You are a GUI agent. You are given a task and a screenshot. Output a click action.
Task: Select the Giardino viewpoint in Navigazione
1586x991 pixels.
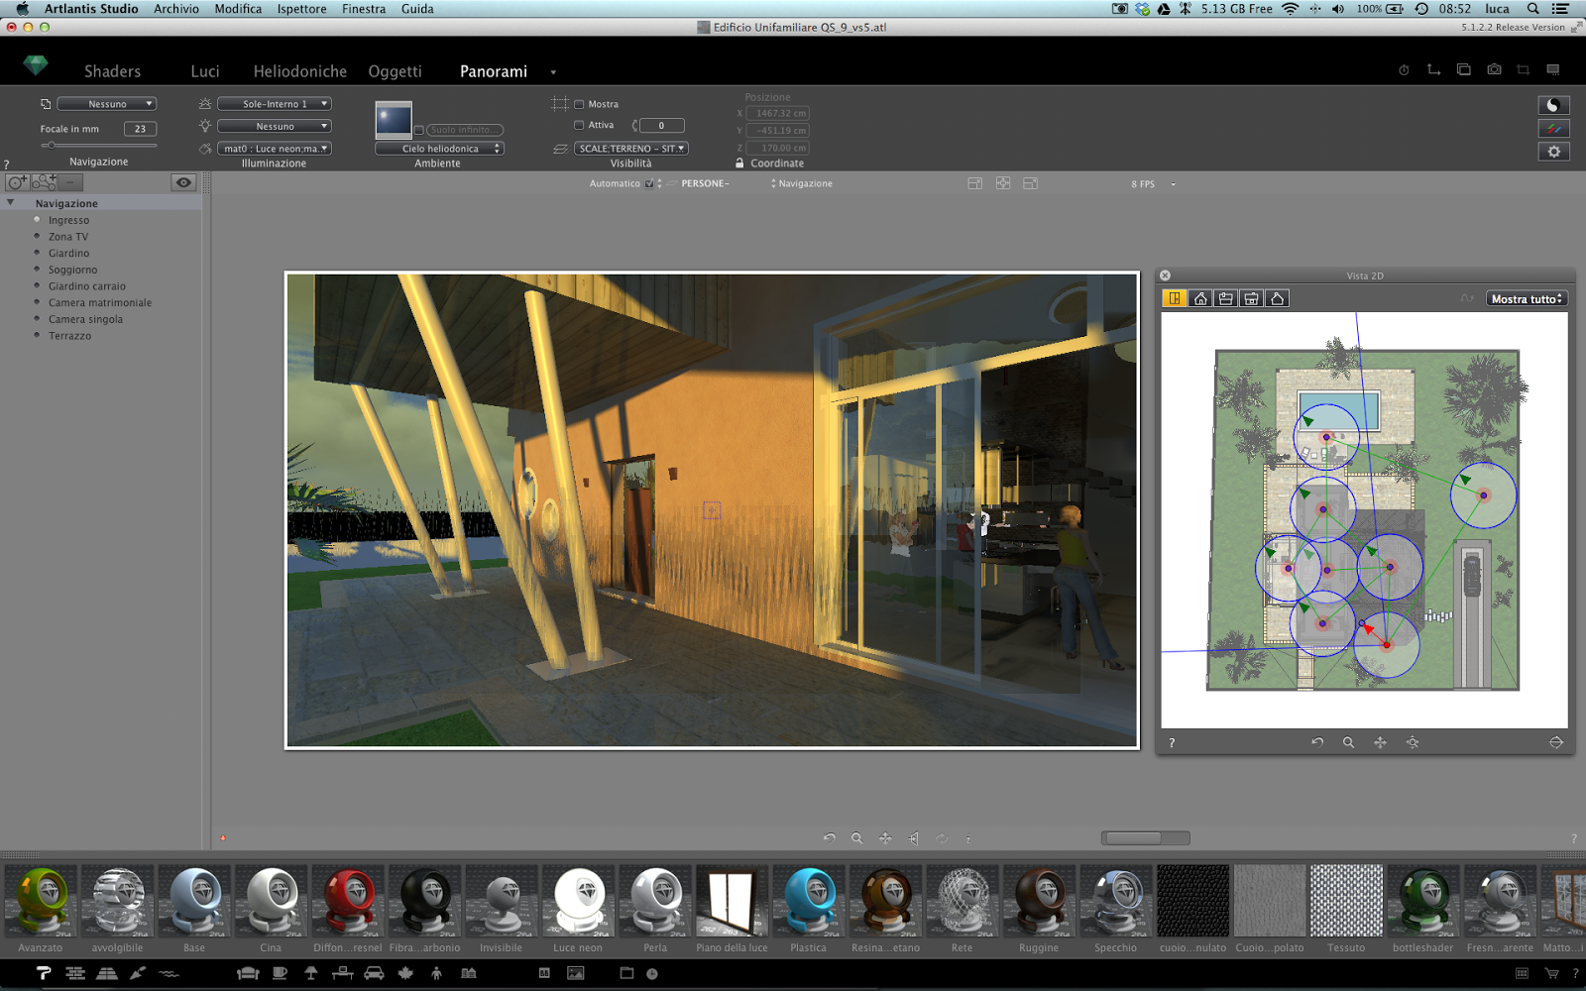coord(69,253)
